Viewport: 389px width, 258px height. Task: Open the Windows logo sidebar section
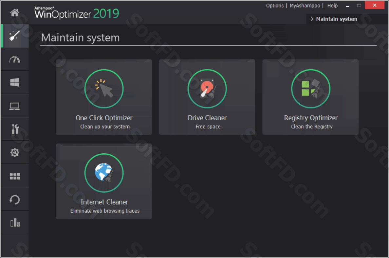point(15,82)
